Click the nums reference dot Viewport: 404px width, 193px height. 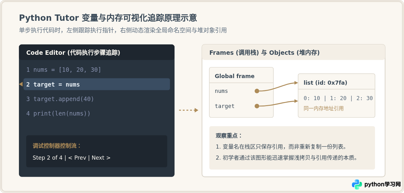click(257, 91)
